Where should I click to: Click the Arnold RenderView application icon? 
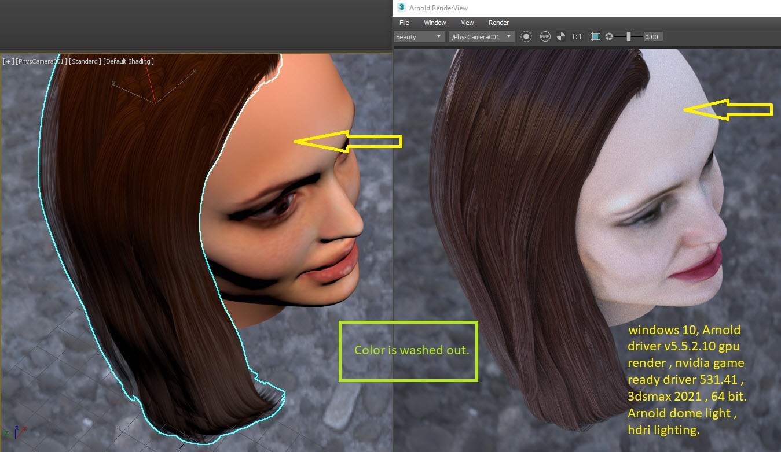(401, 7)
